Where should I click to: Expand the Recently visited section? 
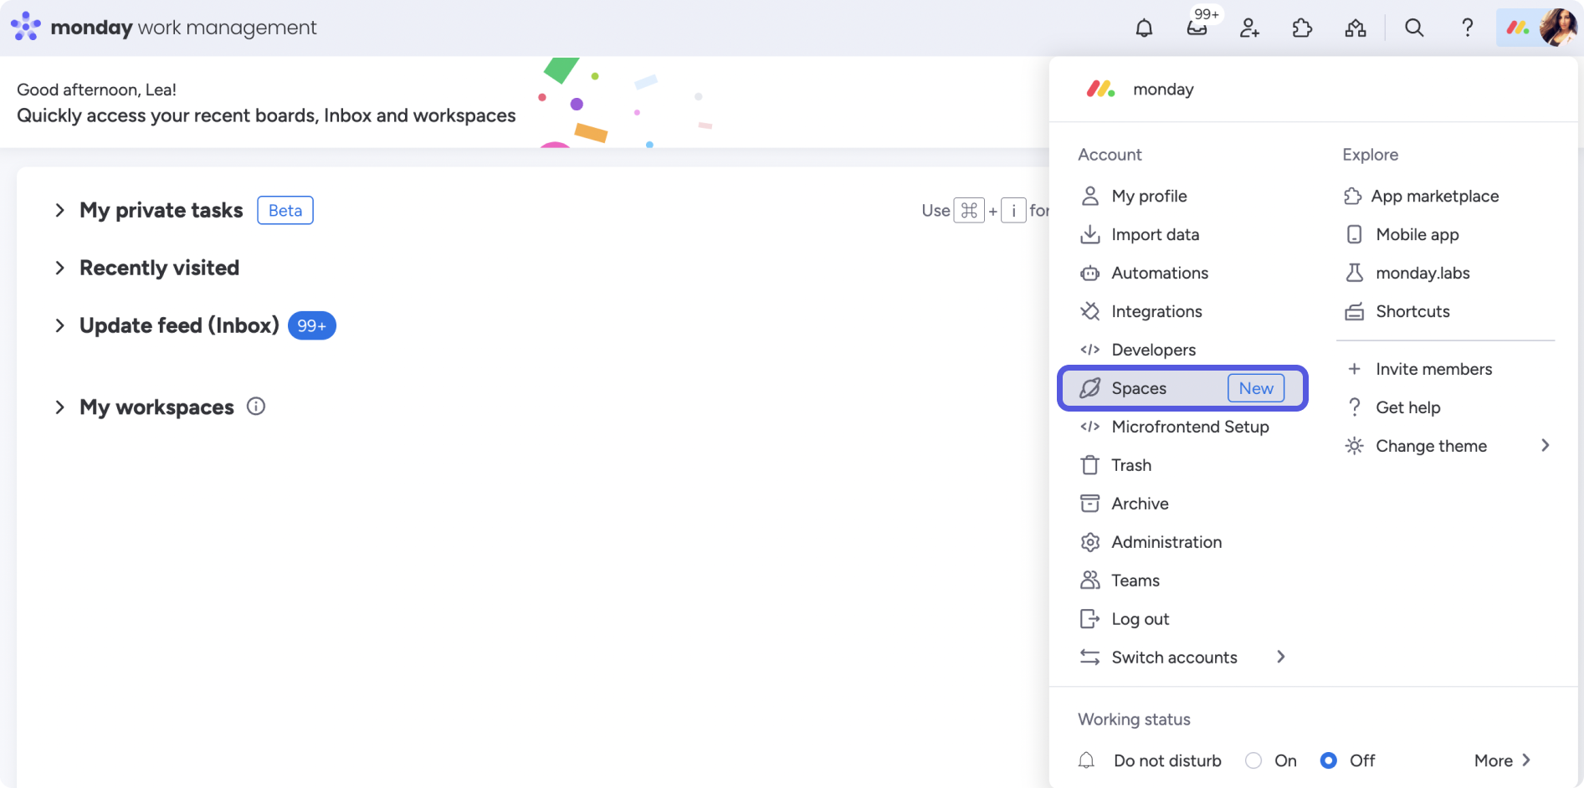(x=59, y=268)
